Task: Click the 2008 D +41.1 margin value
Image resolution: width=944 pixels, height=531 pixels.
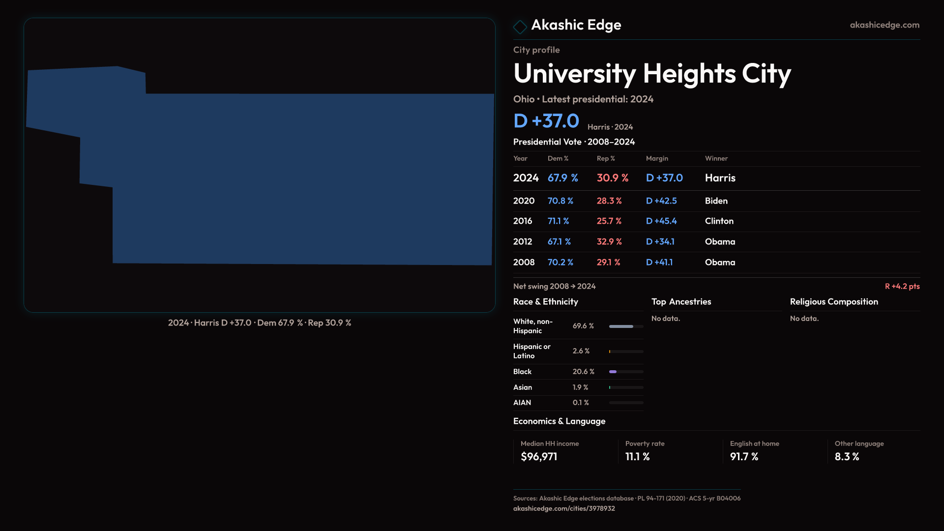Action: [x=659, y=263]
